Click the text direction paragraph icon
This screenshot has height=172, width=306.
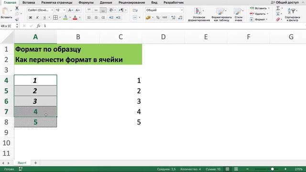[x=121, y=10]
